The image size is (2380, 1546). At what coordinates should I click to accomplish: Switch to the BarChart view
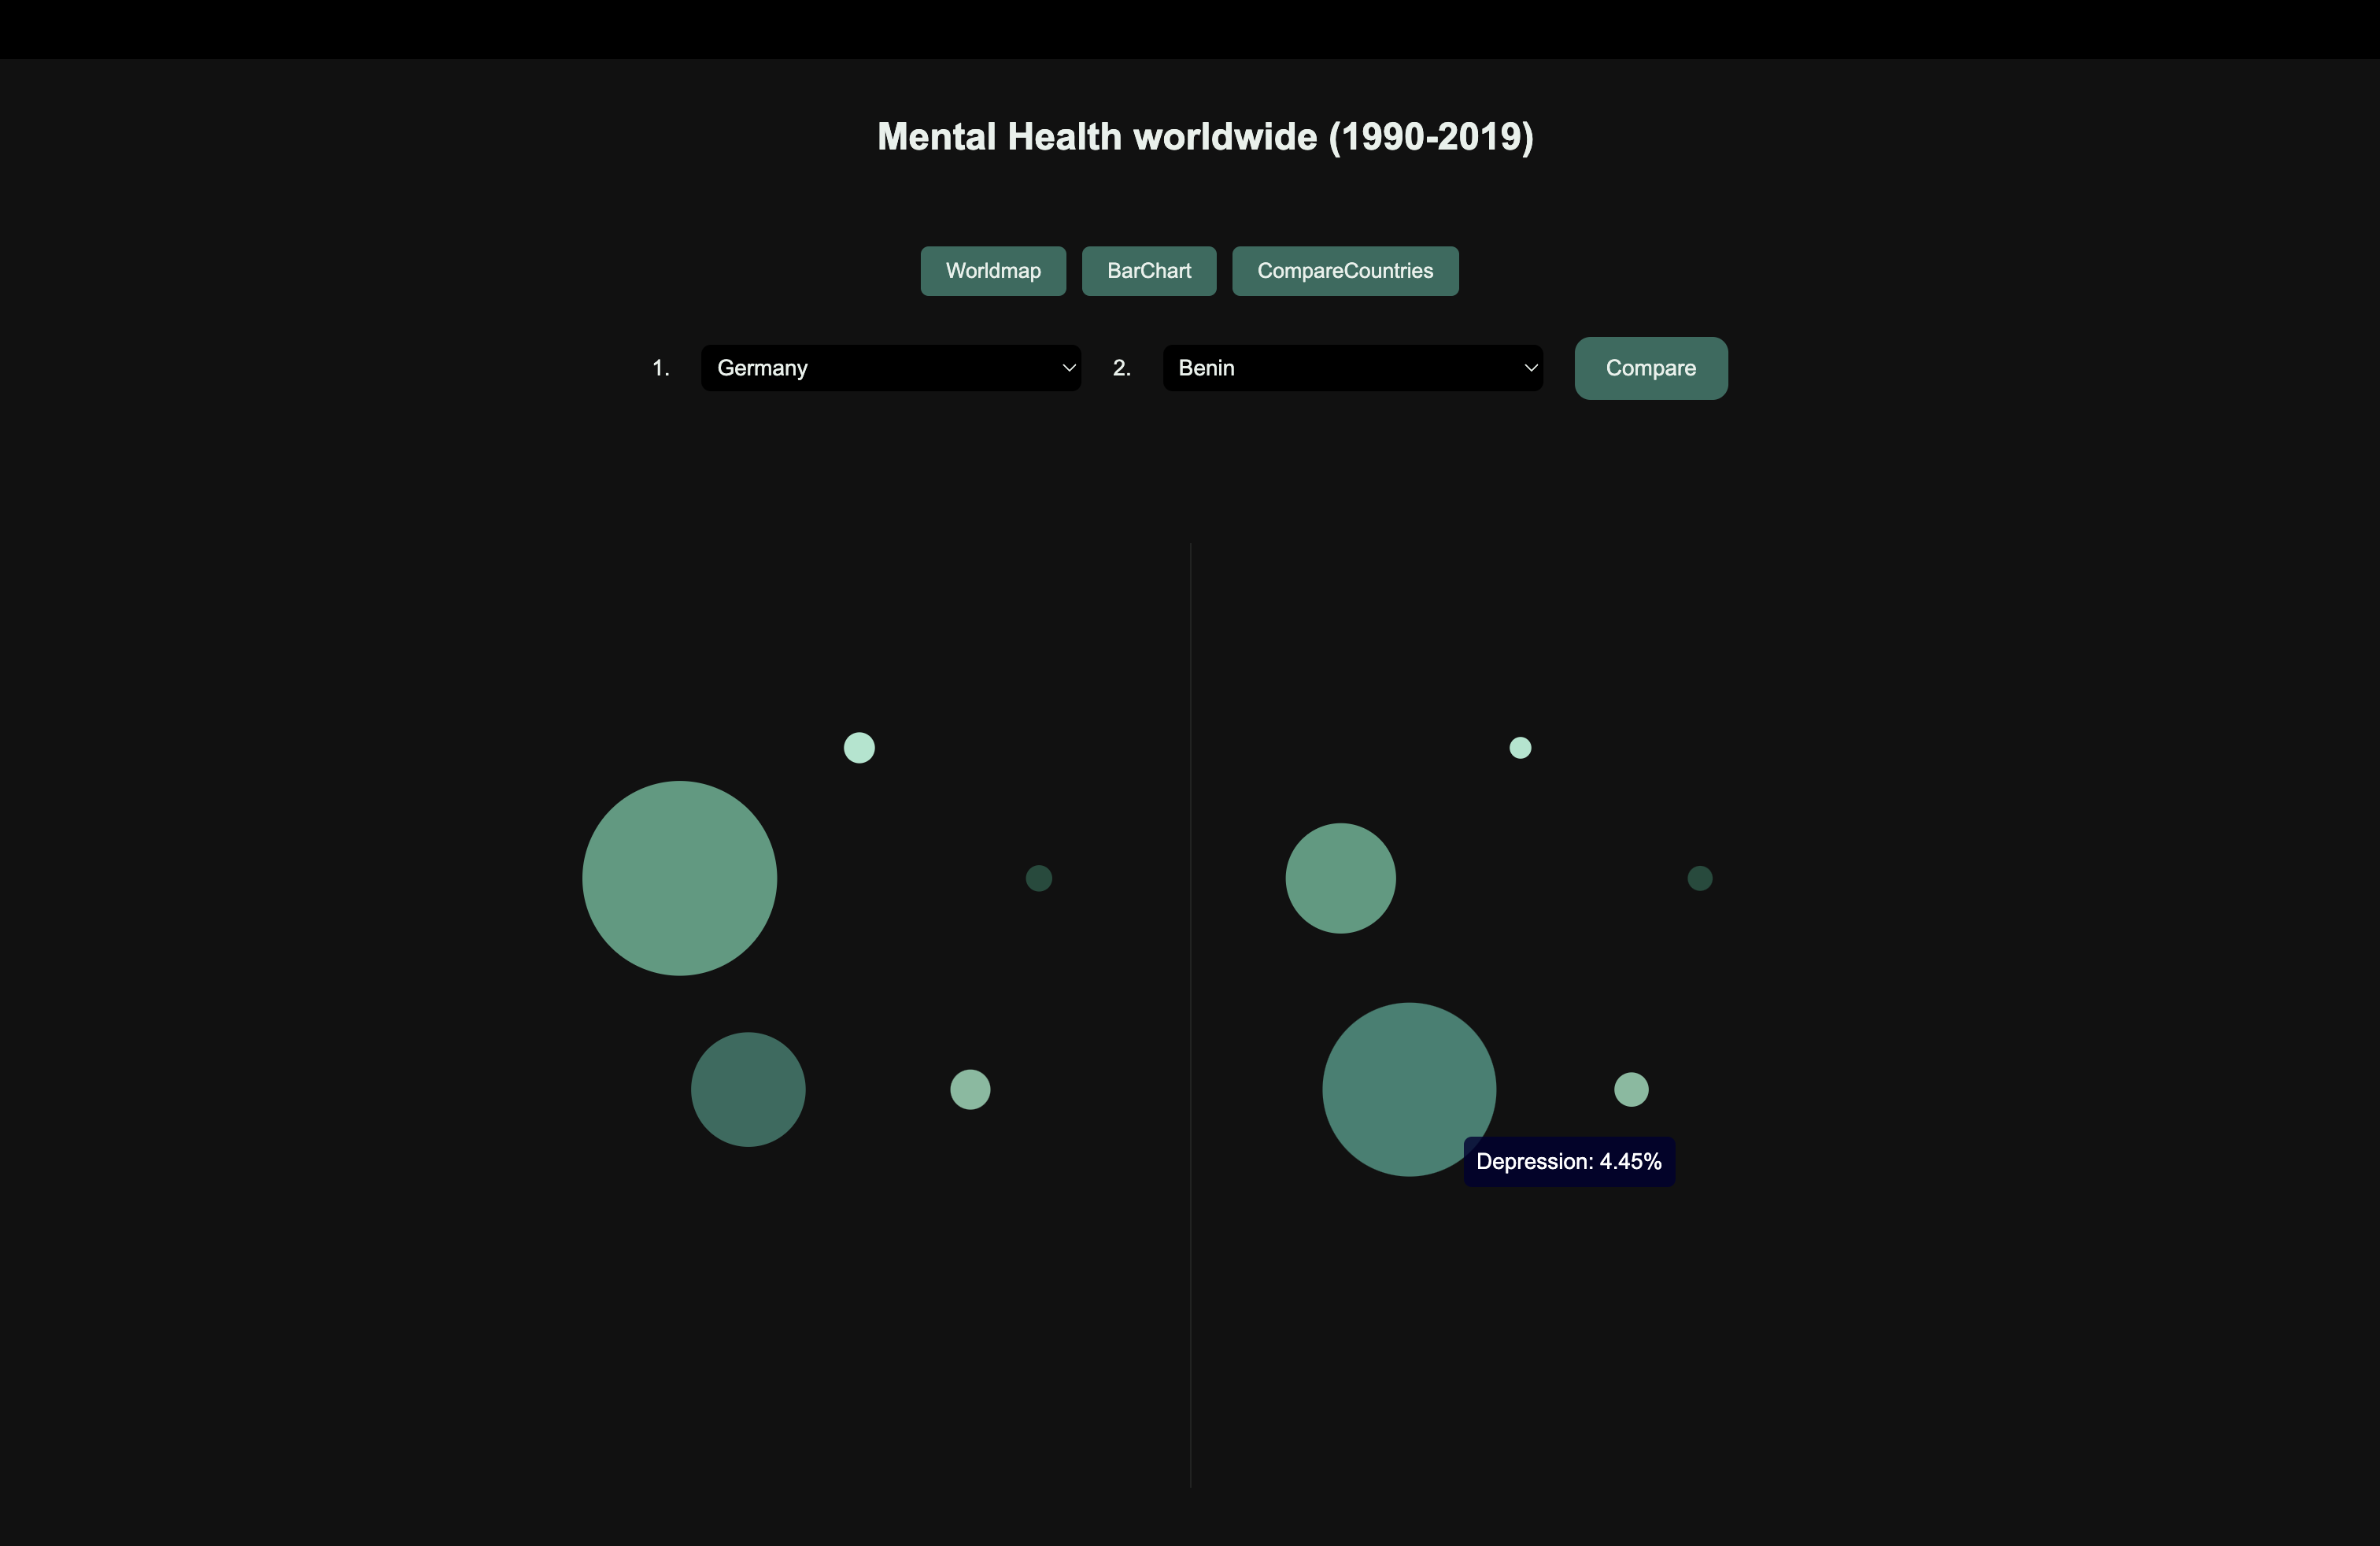pos(1149,271)
